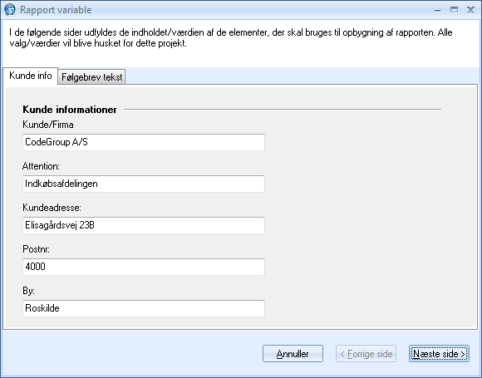Focus the Attention text field
482x378 pixels.
tap(144, 184)
